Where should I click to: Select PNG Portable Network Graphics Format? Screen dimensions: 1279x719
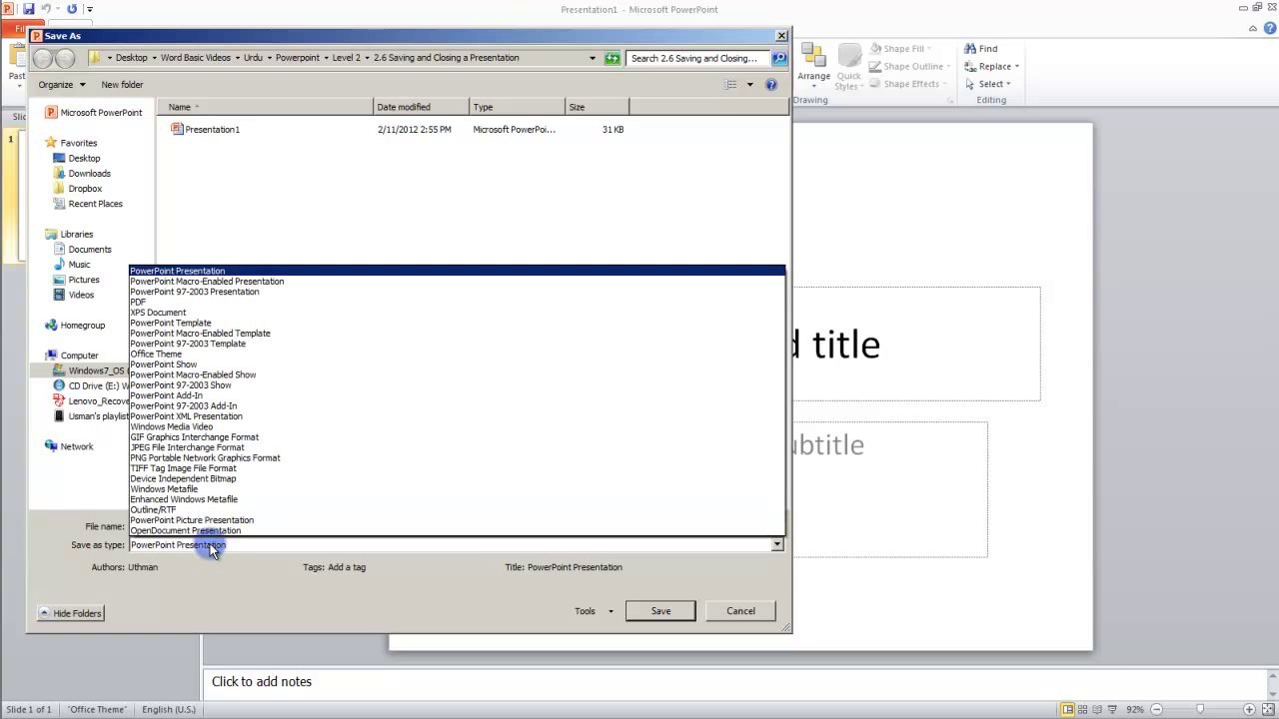(457, 457)
